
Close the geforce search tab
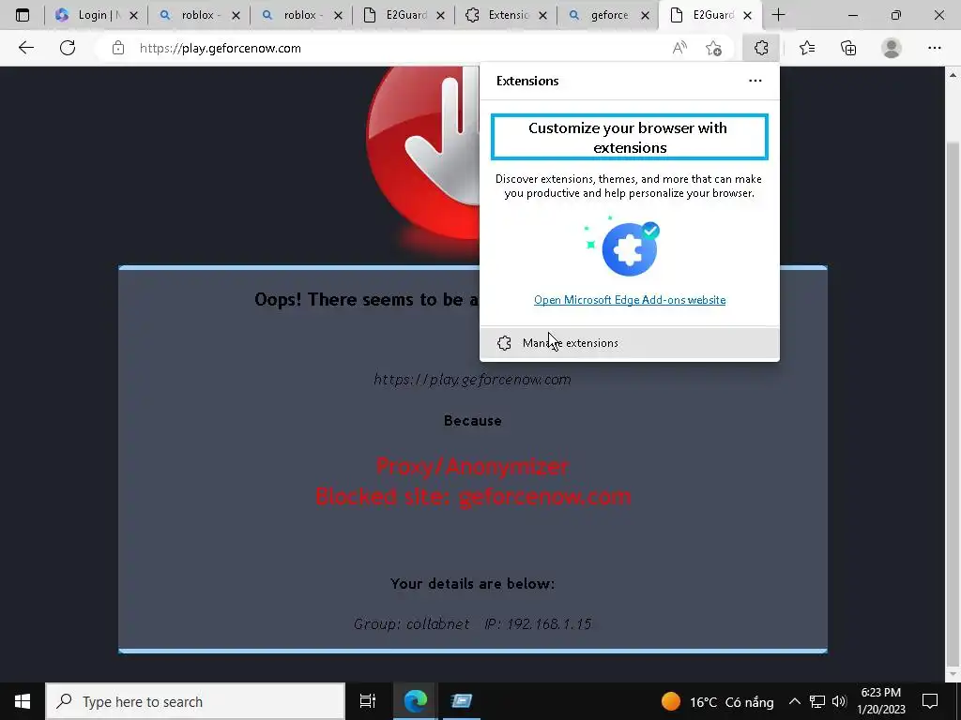[645, 16]
